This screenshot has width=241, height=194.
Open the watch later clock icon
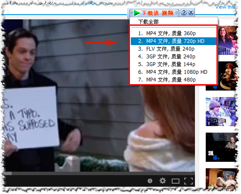(x=150, y=181)
